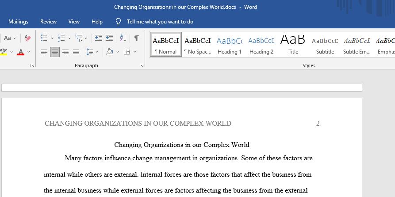395x197 pixels.
Task: Apply borders to selection
Action: [x=127, y=52]
